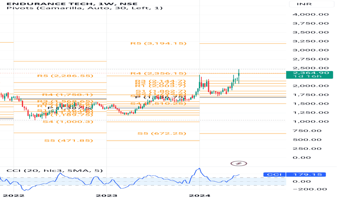Click the 1,750.00 price axis label
337x199 pixels.
coord(311,95)
